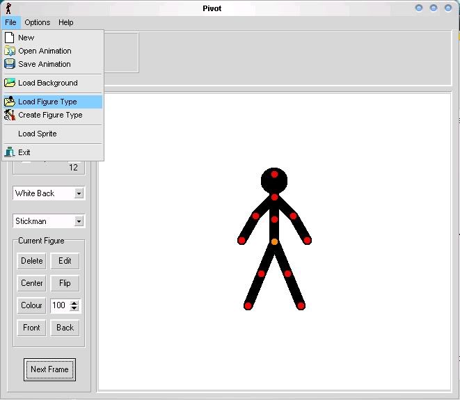Viewport: 460px width, 400px height.
Task: Click the Create Figure Type icon
Action: pos(10,115)
